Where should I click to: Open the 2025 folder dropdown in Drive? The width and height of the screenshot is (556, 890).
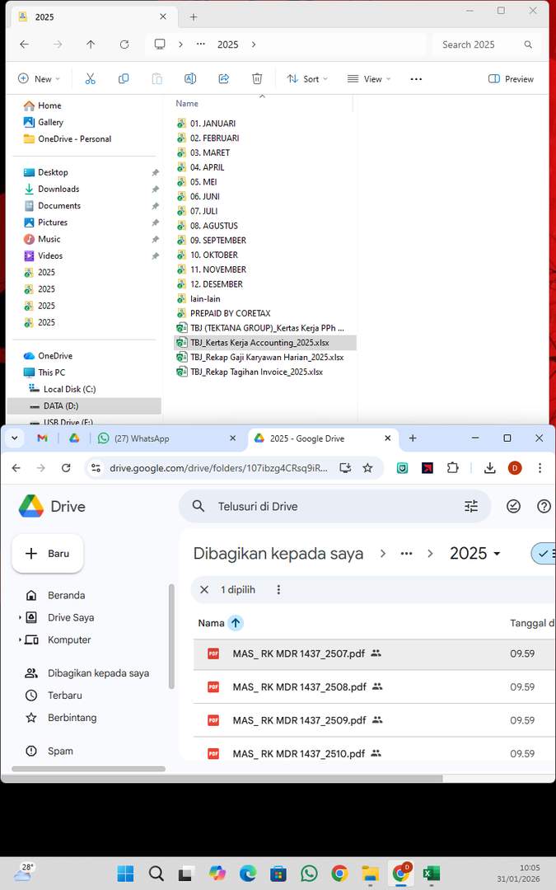[475, 554]
